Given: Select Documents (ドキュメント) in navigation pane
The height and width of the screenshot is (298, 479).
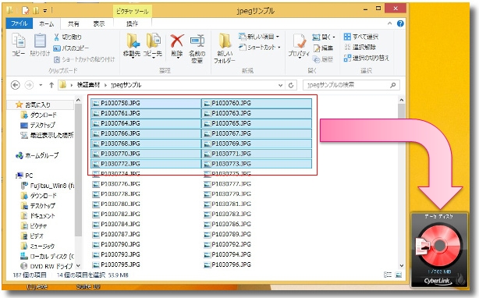Looking at the screenshot, I should click(38, 216).
